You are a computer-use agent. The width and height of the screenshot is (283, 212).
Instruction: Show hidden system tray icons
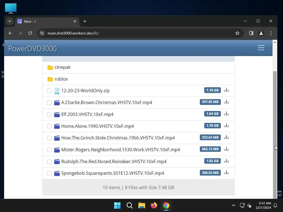coord(233,205)
